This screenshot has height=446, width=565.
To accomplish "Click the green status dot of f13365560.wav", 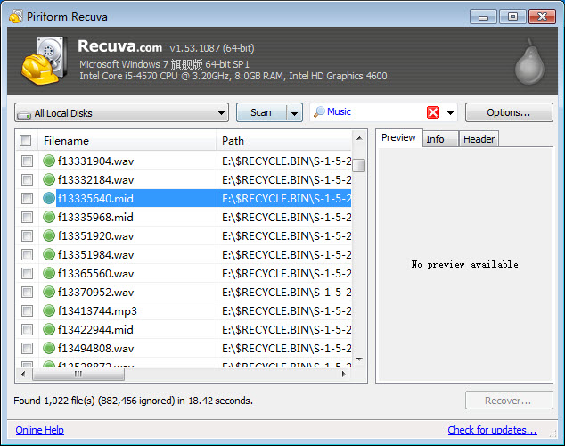I will click(49, 273).
